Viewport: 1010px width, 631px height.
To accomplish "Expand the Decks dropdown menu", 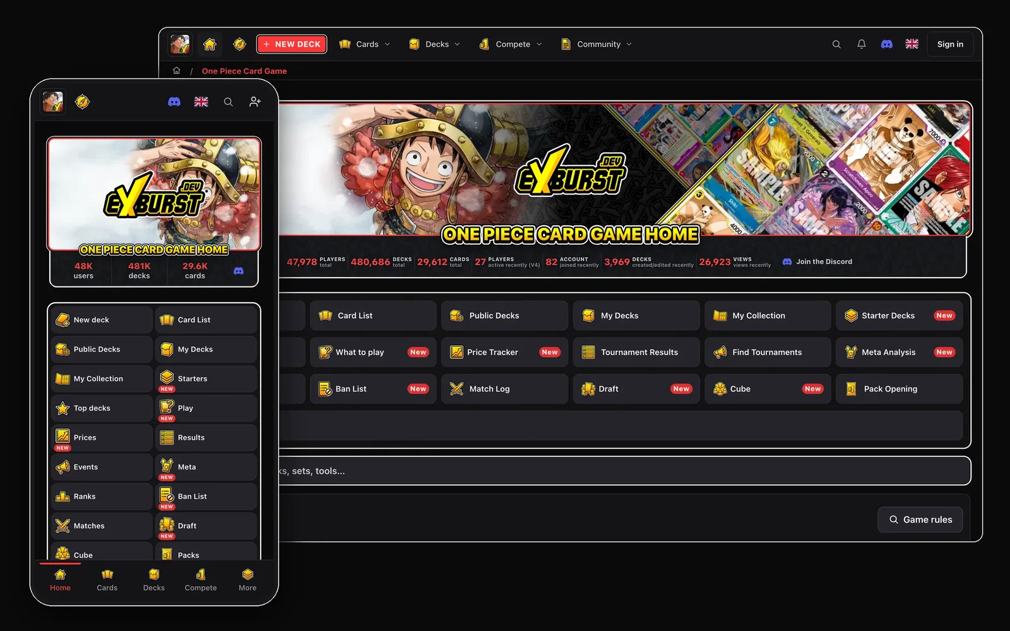I will (434, 44).
